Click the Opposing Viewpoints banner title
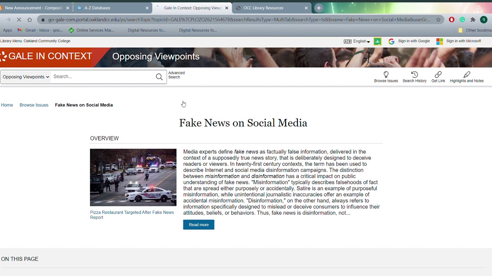This screenshot has height=276, width=492. (156, 56)
